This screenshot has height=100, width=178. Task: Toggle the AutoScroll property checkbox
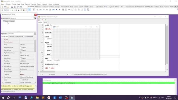pyautogui.click(x=21, y=58)
